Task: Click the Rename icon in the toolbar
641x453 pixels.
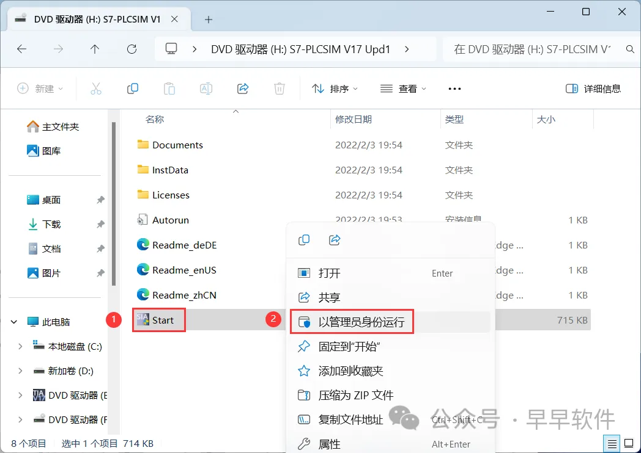Action: pos(206,89)
